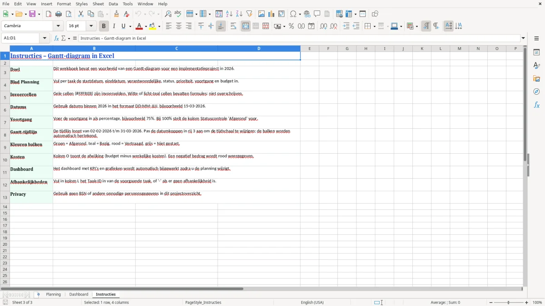Print the spreadsheet with the printer icon
This screenshot has width=545, height=306.
click(59, 14)
